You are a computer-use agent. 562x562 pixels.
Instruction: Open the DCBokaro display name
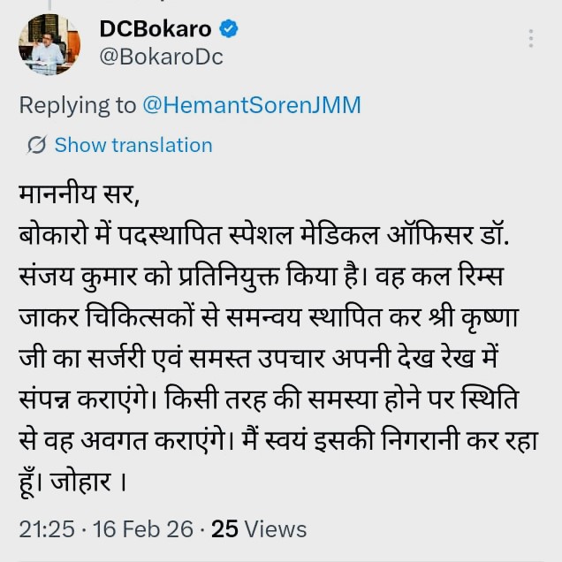point(155,29)
